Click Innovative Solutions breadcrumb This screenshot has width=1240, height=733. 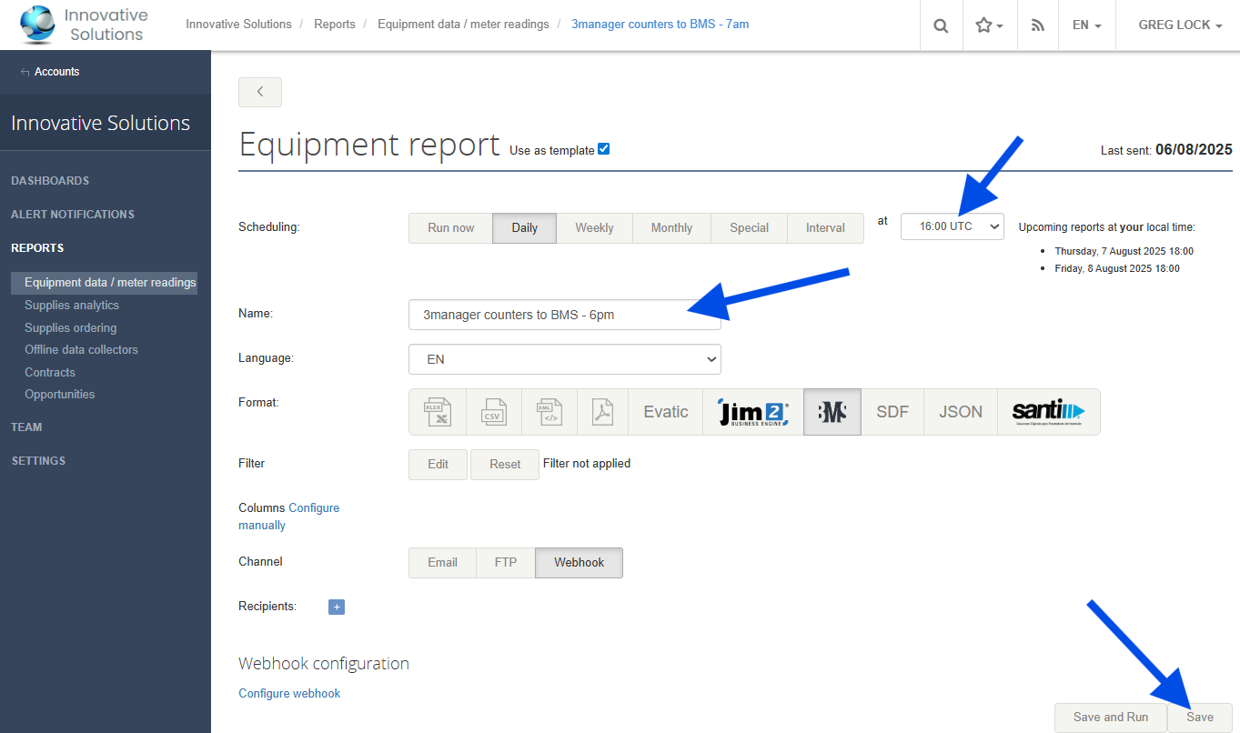pos(239,25)
